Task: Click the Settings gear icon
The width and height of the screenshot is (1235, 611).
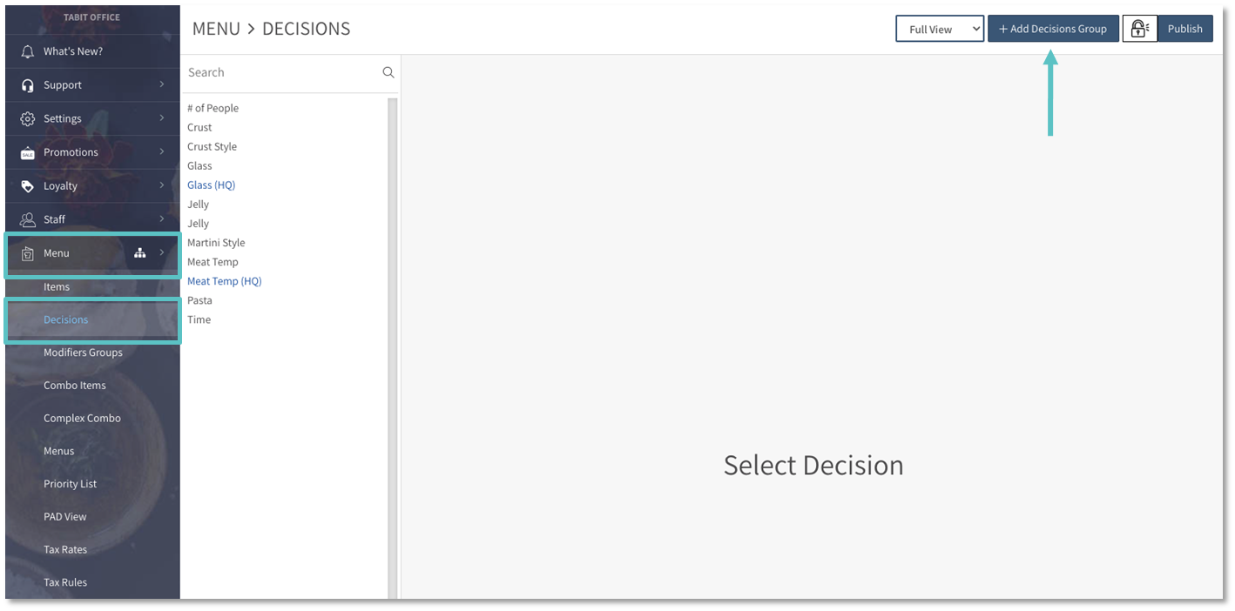Action: (x=27, y=118)
